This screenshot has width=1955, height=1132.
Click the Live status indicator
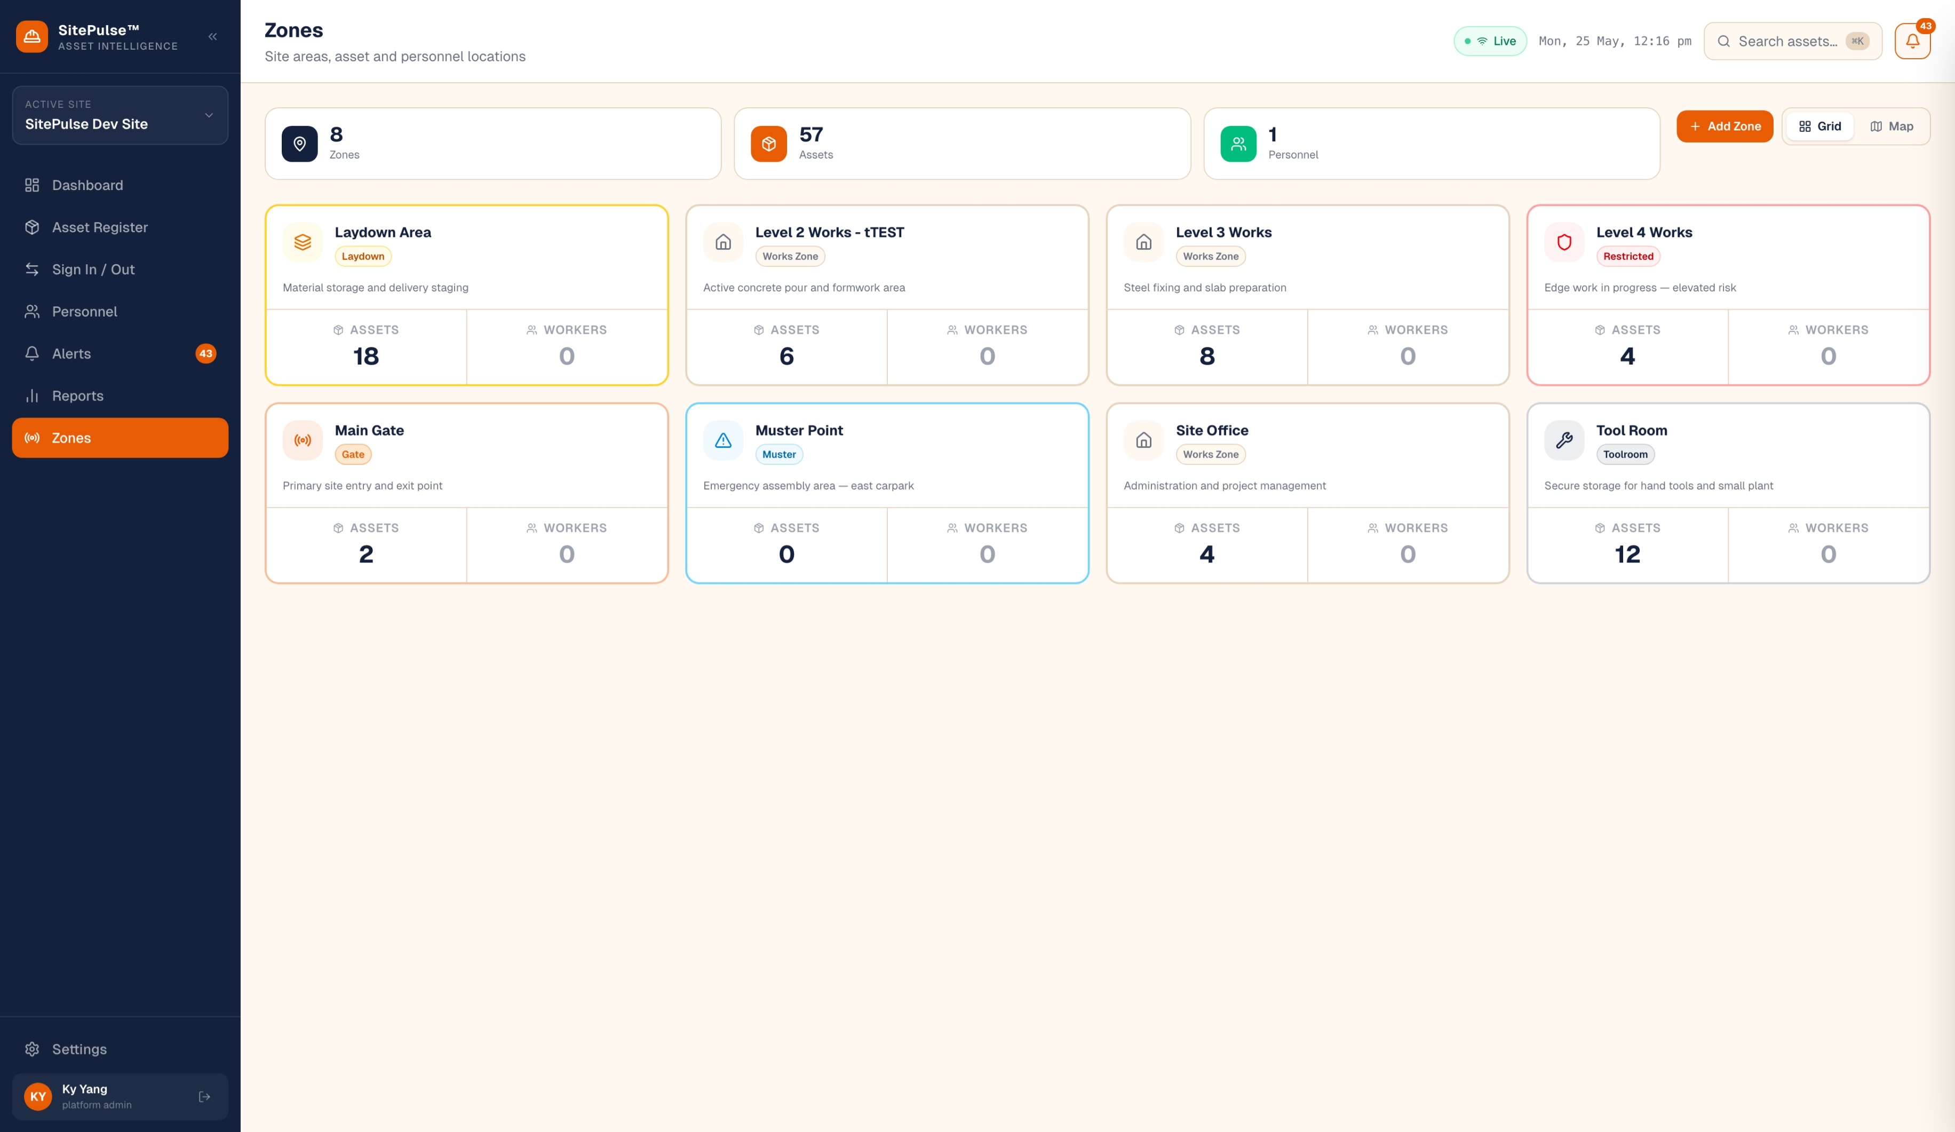pyautogui.click(x=1490, y=41)
